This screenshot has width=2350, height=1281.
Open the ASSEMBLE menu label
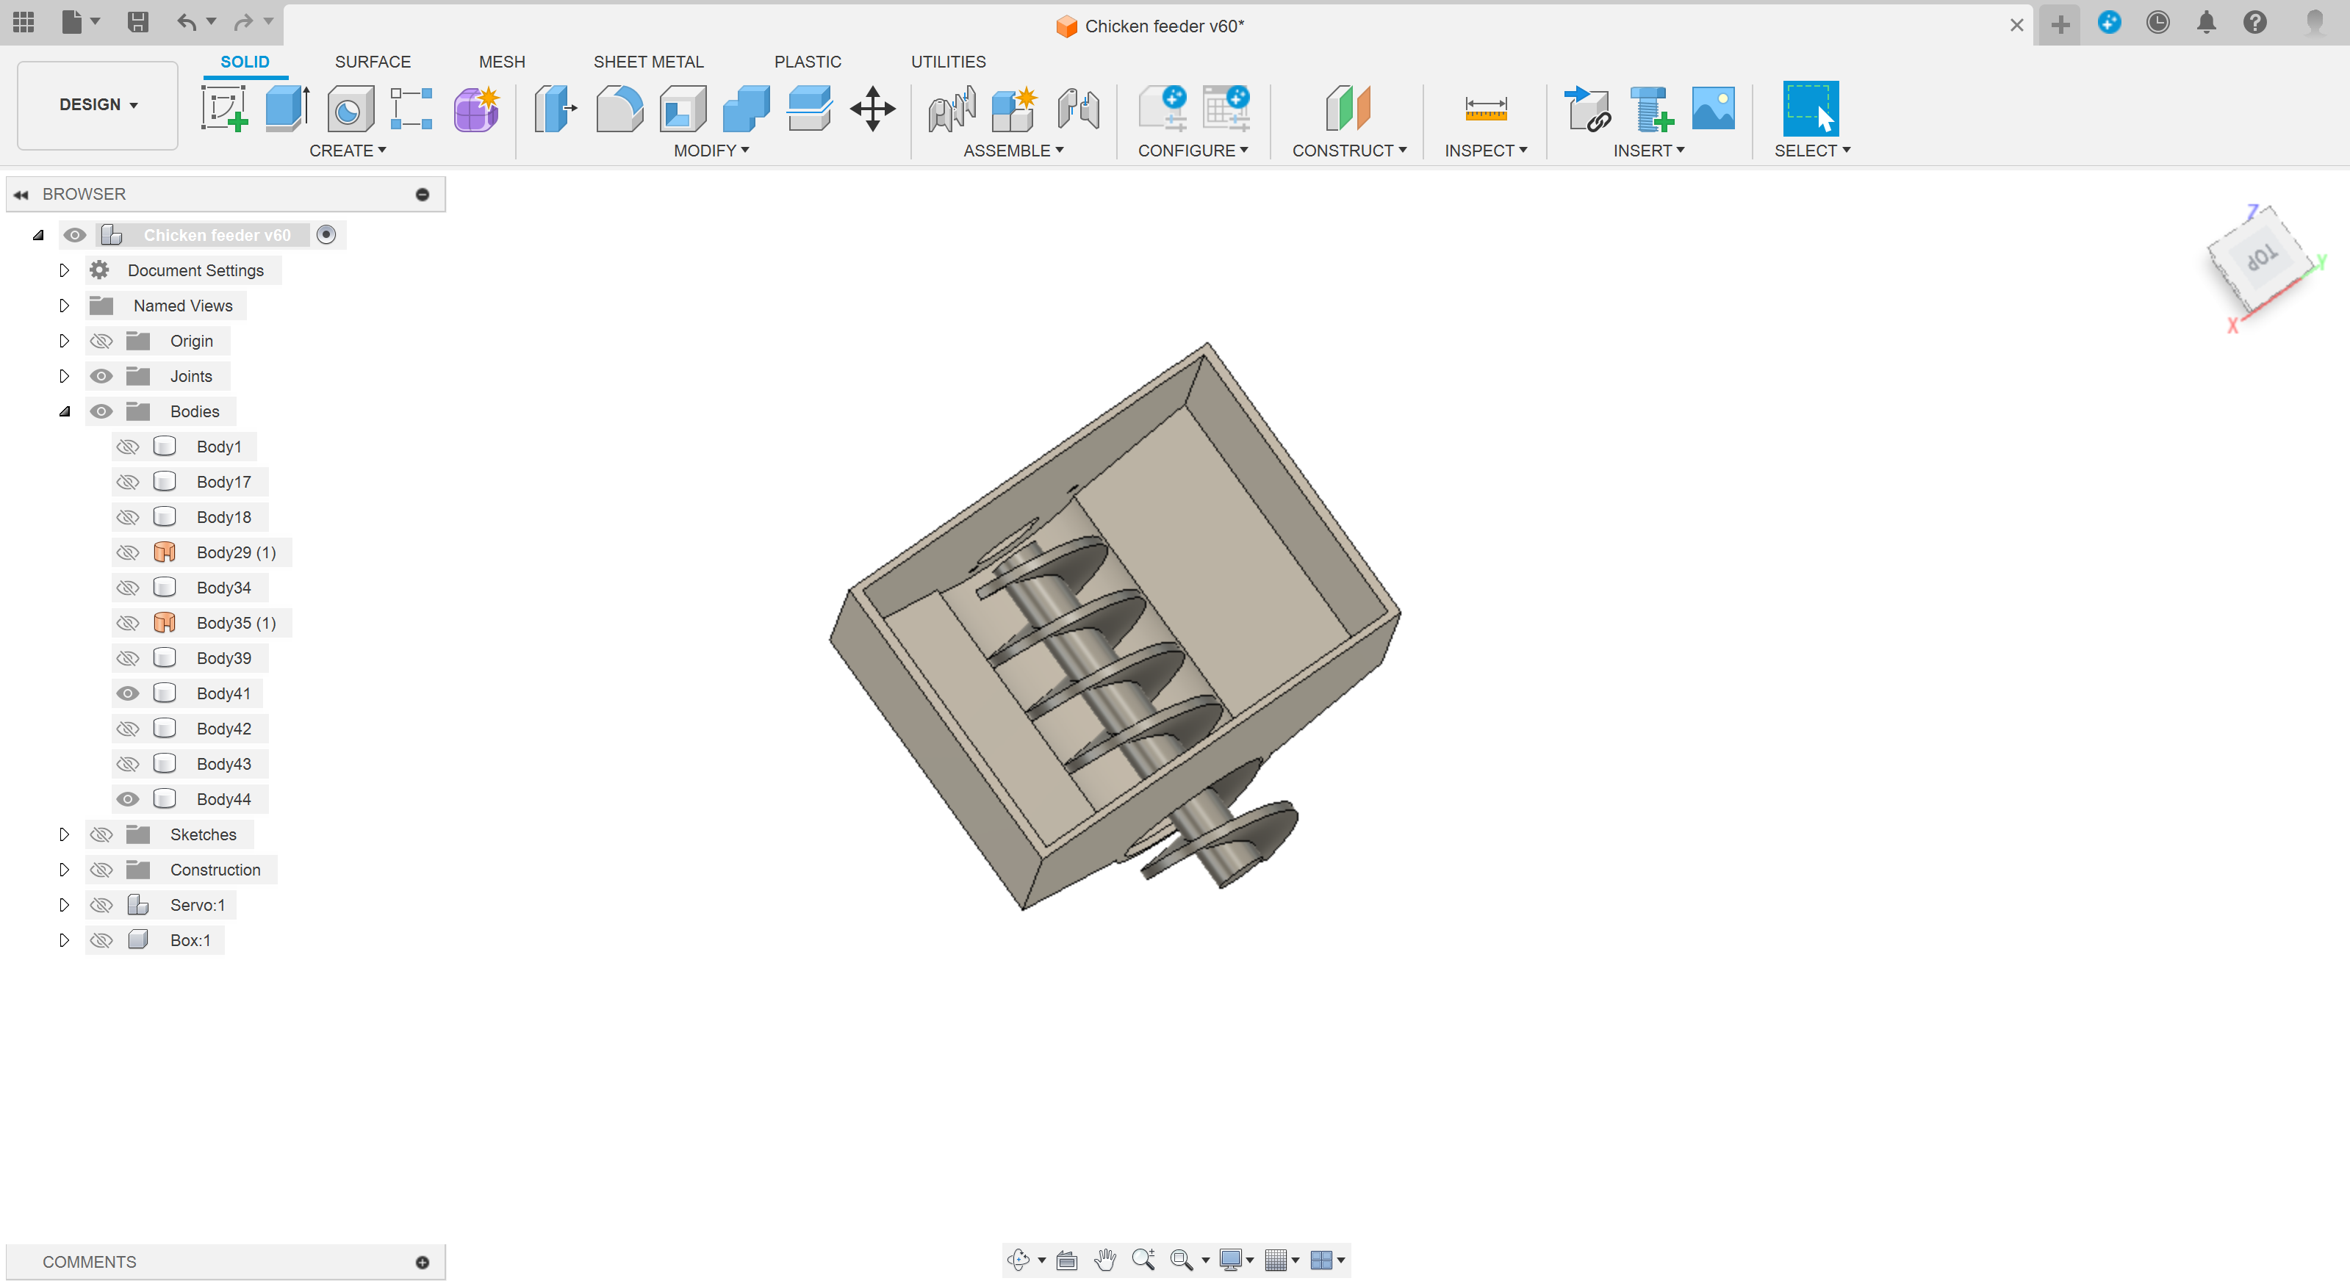(1013, 151)
